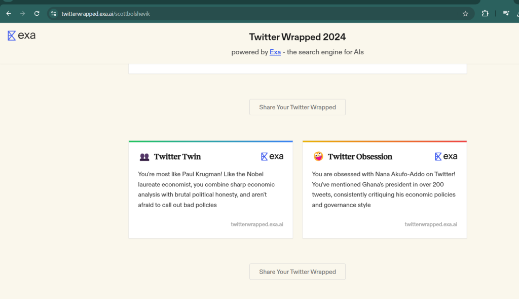519x299 pixels.
Task: Open site information icon in address bar
Action: point(54,14)
